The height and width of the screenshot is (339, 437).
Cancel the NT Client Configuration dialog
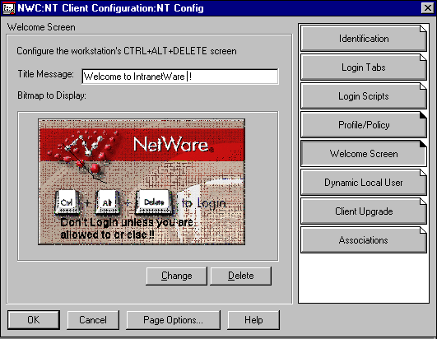[x=93, y=320]
